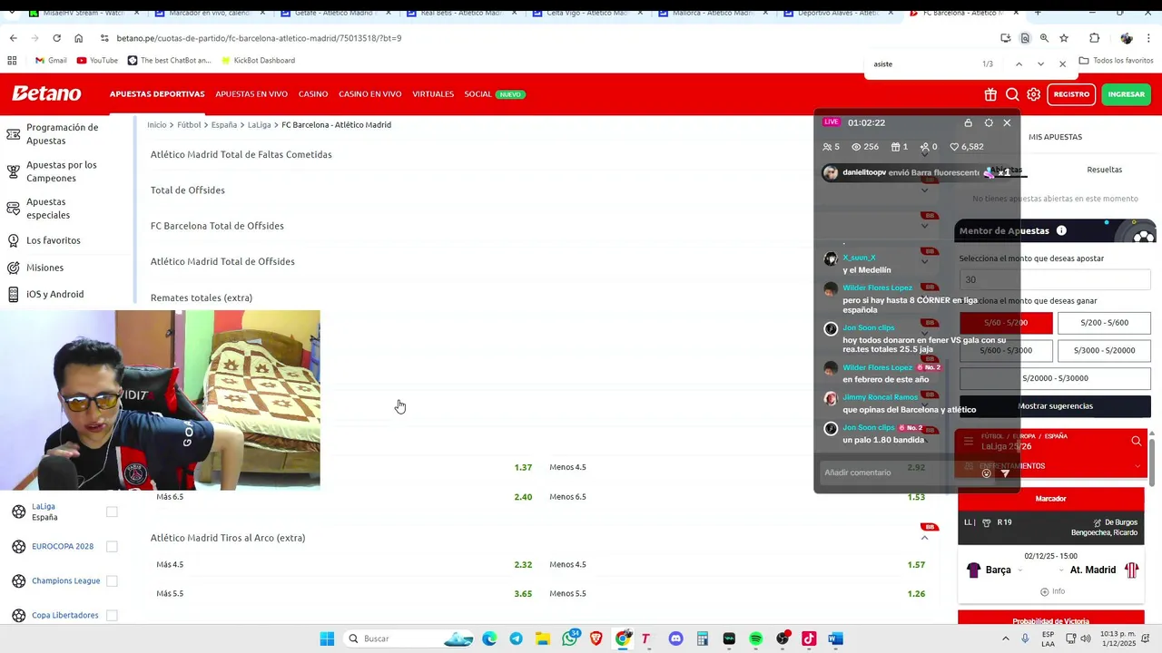
Task: Open live overlay settings icon
Action: (989, 122)
